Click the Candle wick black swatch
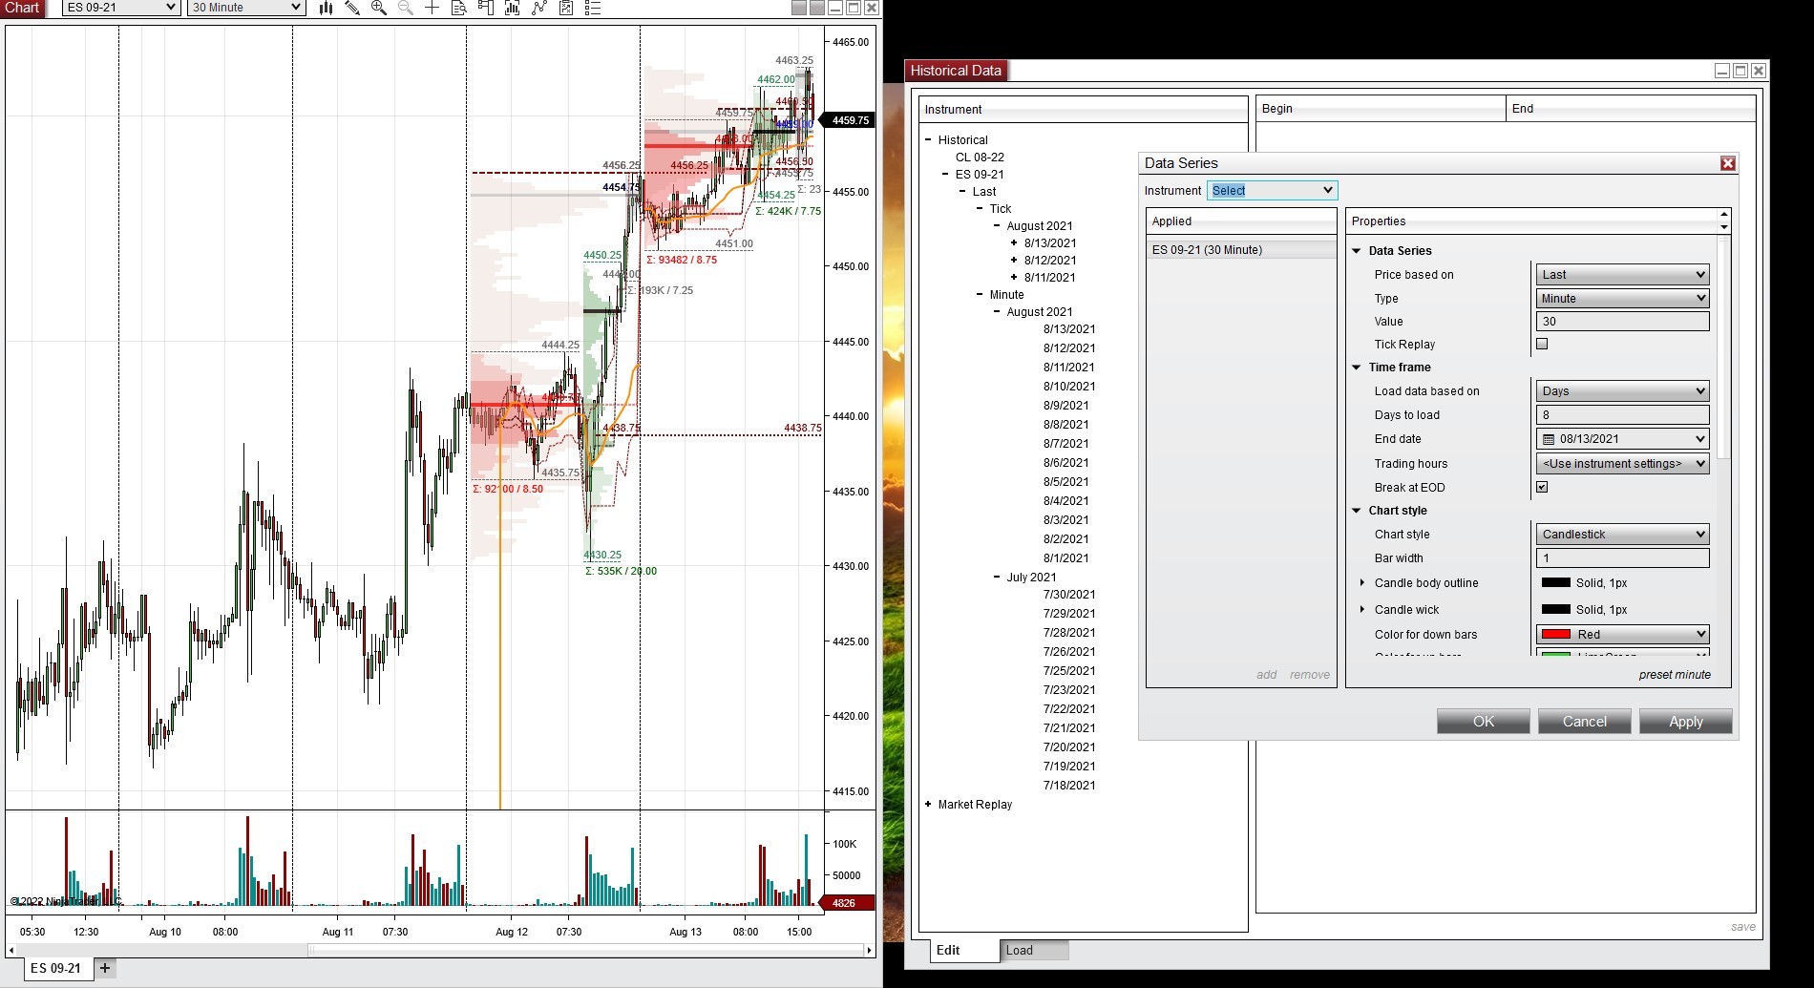Screen dimensions: 1814x988 click(1555, 610)
